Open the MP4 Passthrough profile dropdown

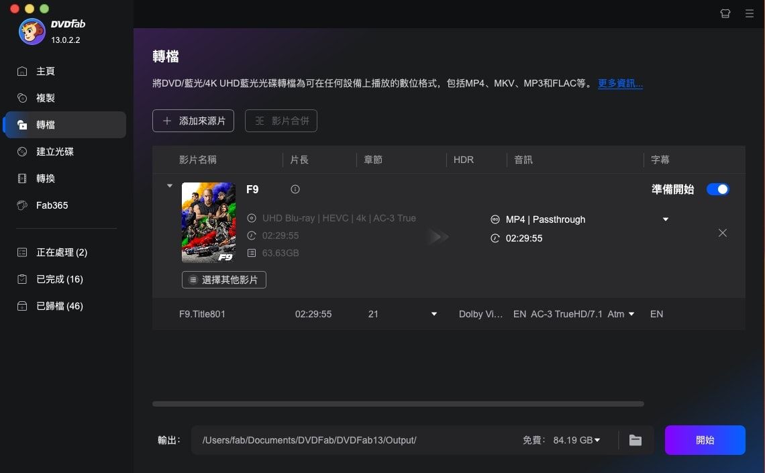coord(666,219)
